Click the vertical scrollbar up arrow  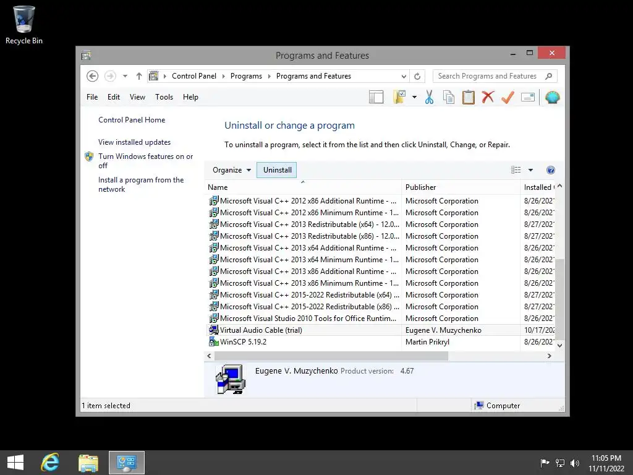[x=559, y=186]
